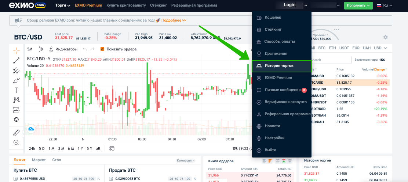408x182 pixels.
Task: Change the candlestick chart style
Action: pyautogui.click(x=40, y=49)
